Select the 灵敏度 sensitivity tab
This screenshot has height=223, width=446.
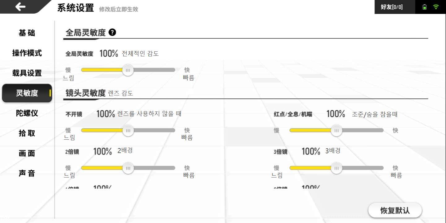pyautogui.click(x=27, y=93)
